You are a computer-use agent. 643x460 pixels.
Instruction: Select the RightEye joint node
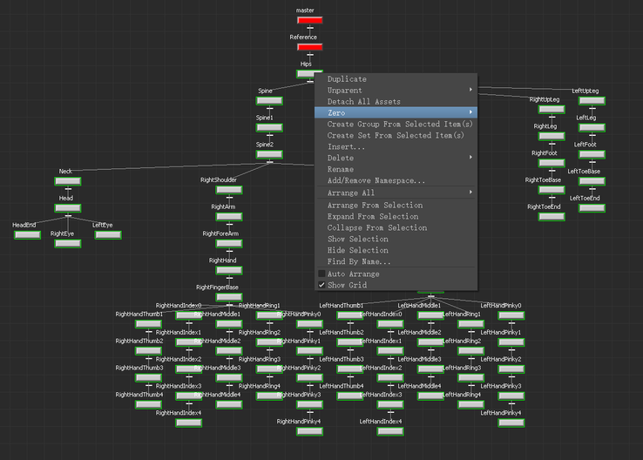[67, 243]
